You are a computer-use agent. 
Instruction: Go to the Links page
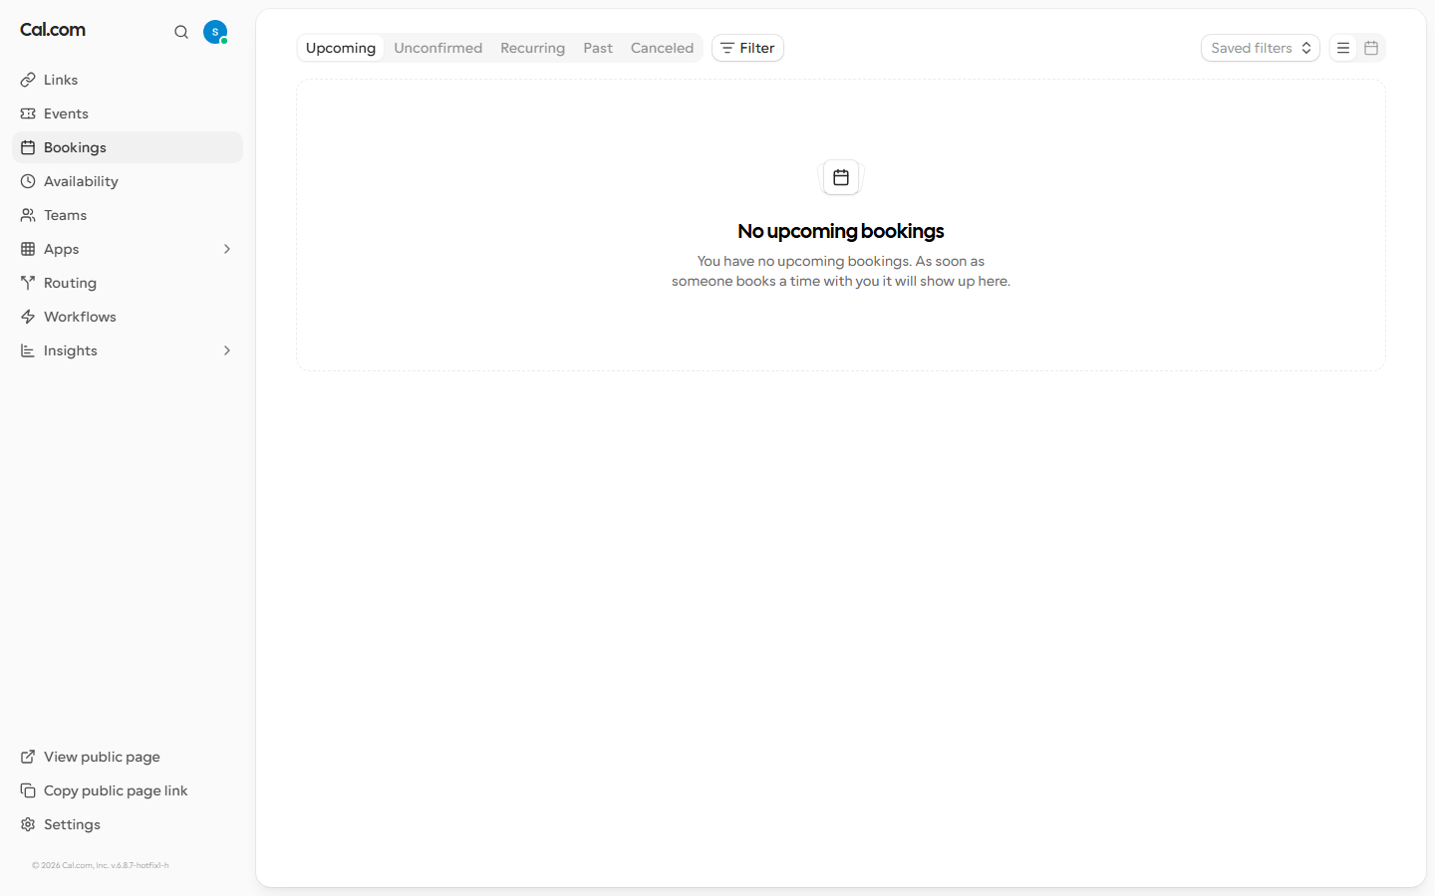point(128,80)
